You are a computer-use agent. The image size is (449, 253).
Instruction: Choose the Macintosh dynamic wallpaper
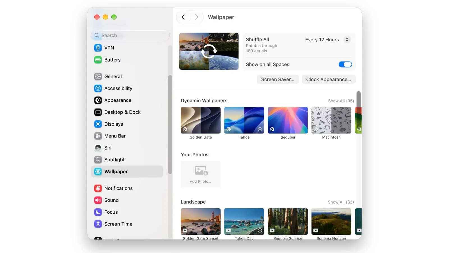331,120
